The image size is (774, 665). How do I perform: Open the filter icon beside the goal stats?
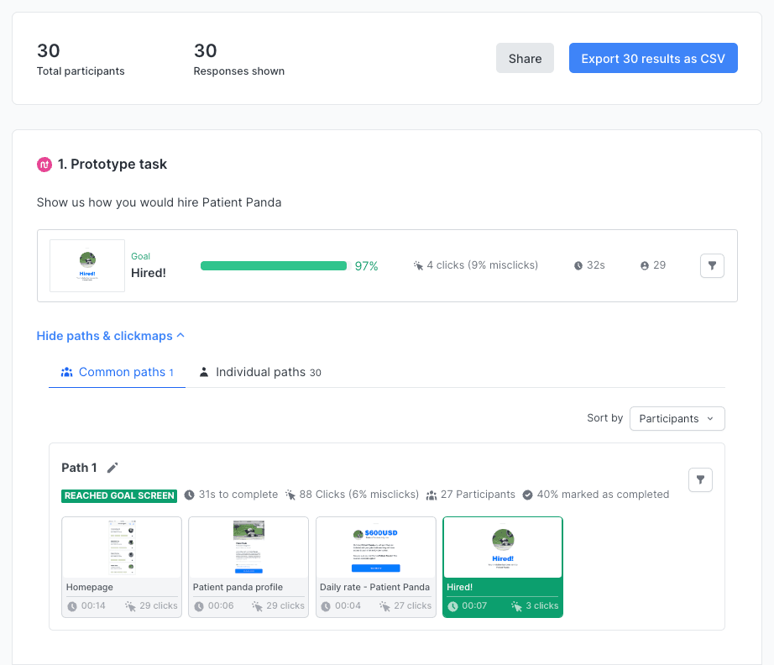(712, 265)
